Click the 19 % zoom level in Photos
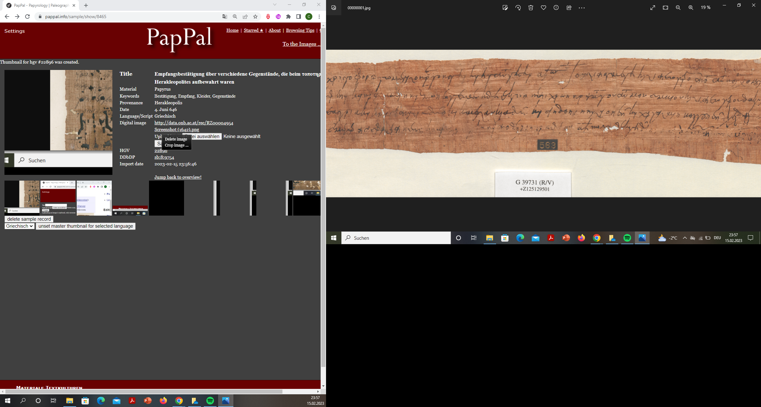The width and height of the screenshot is (761, 407). 706,8
